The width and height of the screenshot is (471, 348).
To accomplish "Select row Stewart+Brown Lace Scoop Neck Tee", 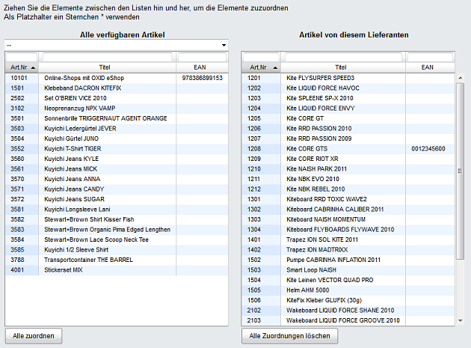I will click(x=117, y=239).
